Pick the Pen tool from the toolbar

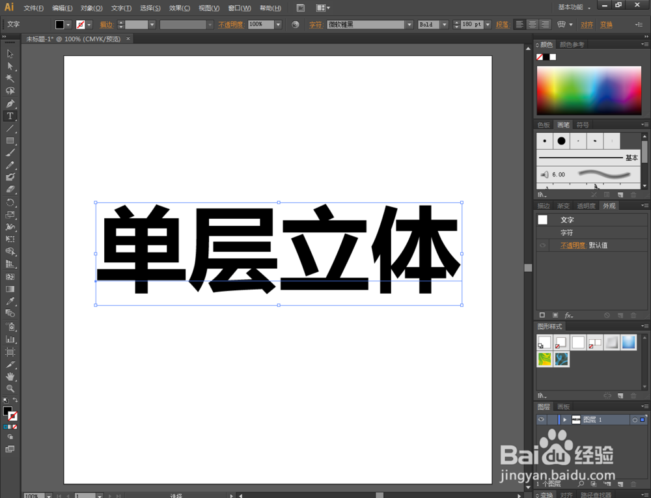point(10,103)
